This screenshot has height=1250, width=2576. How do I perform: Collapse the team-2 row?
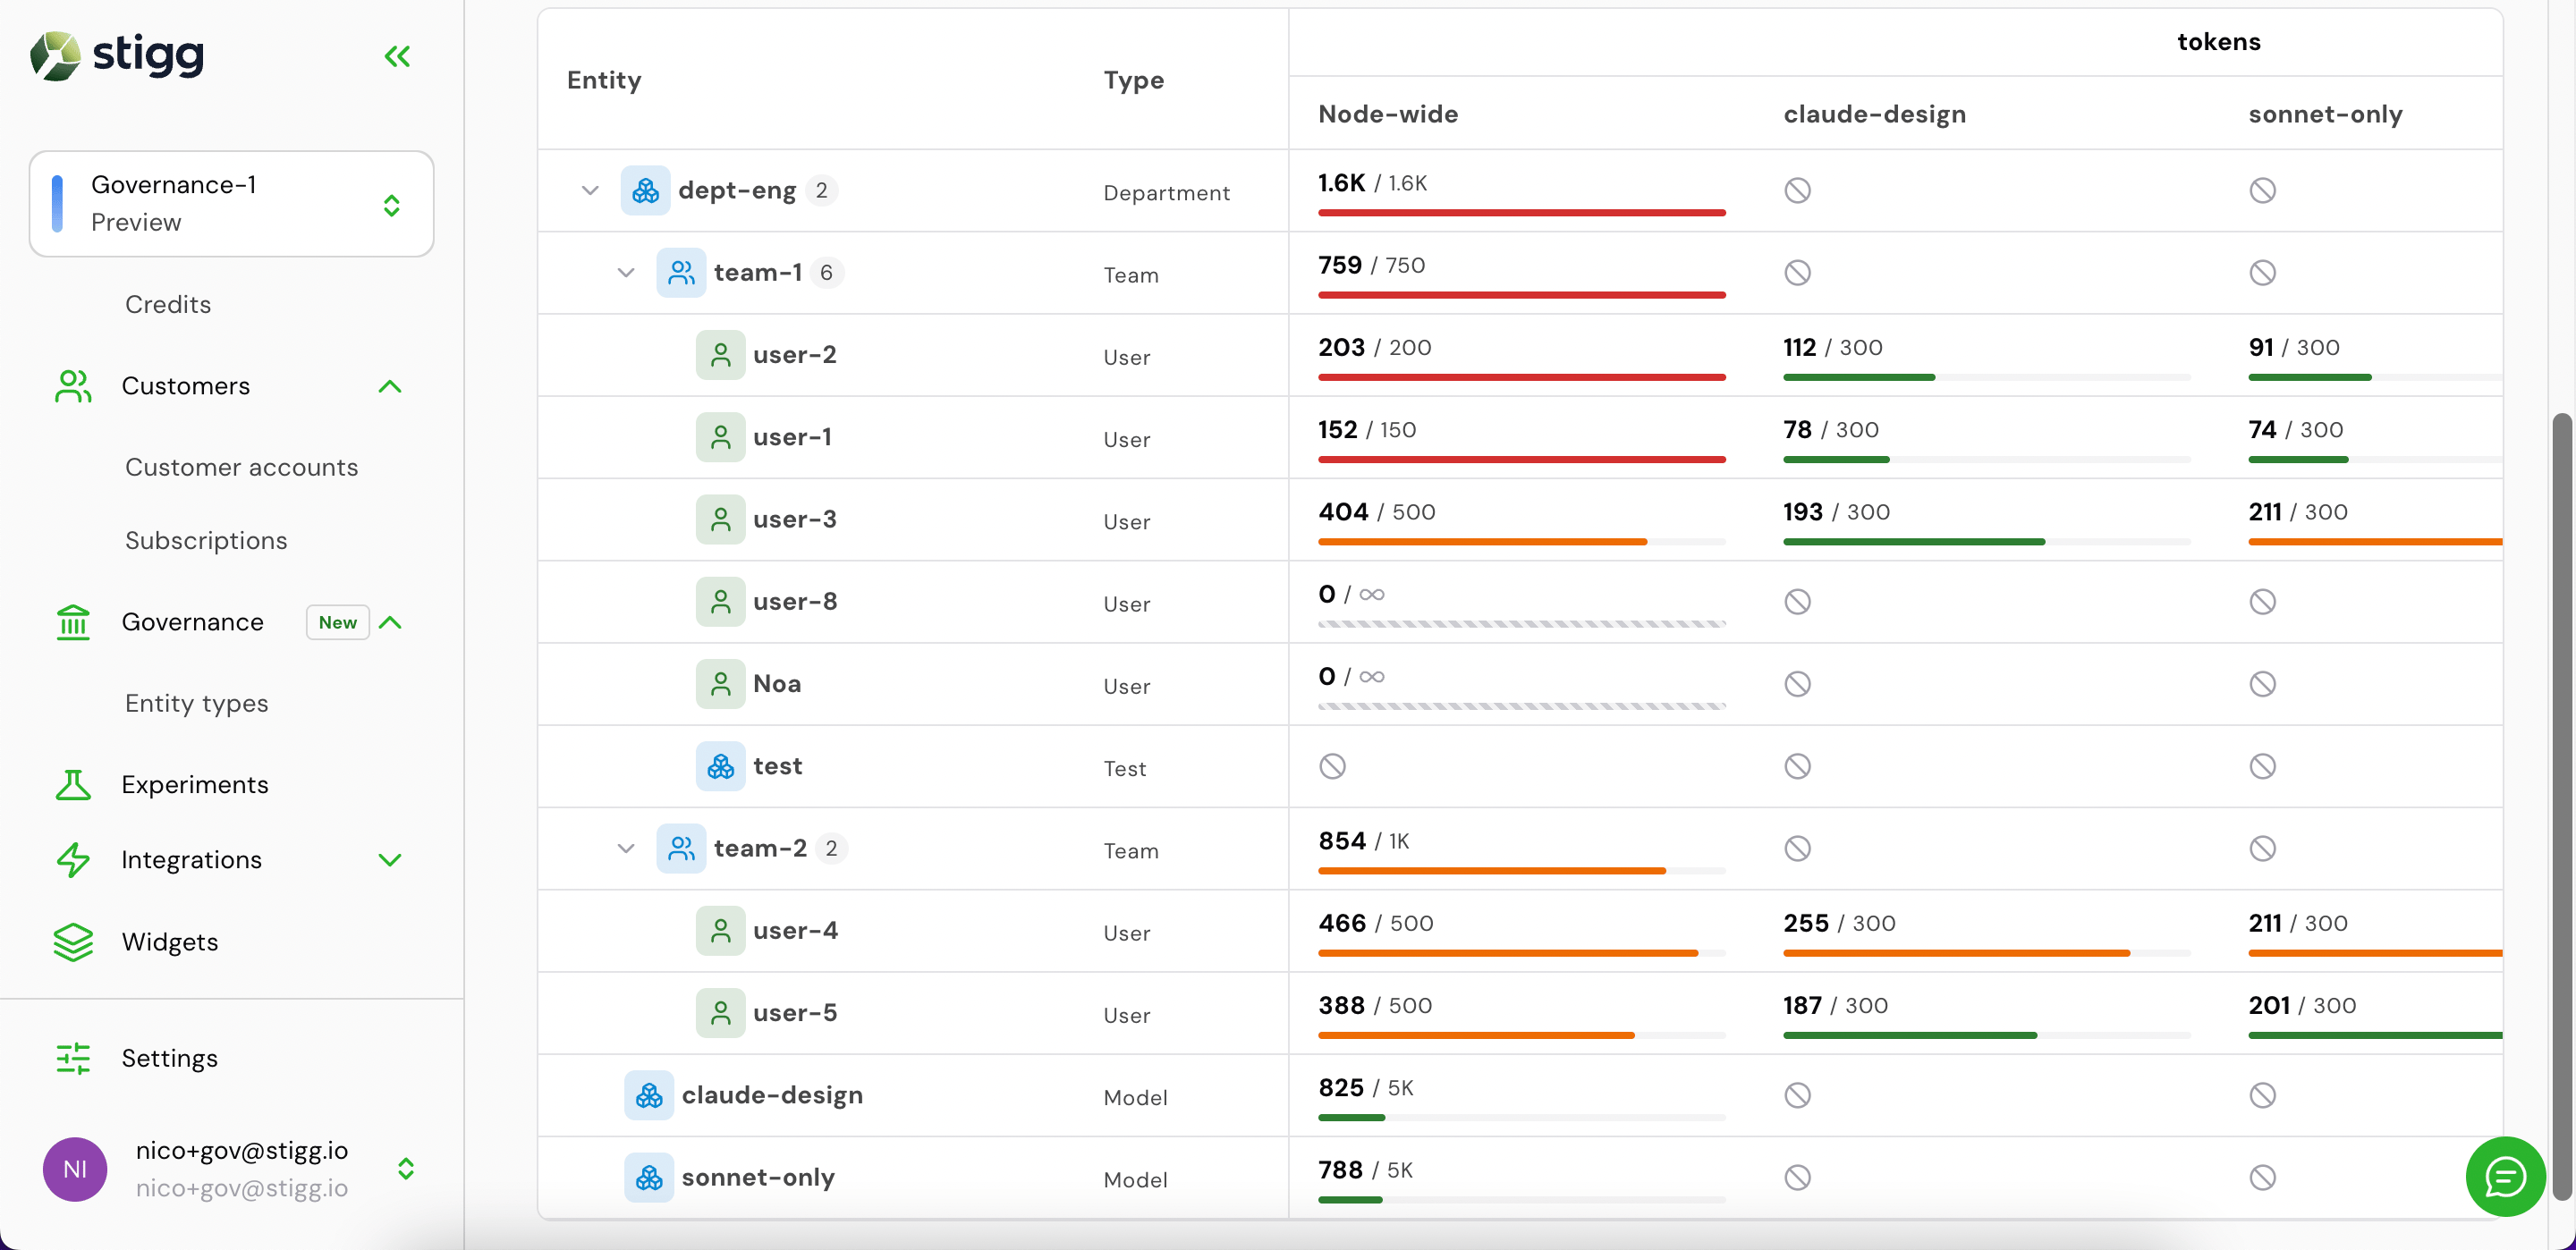tap(626, 848)
